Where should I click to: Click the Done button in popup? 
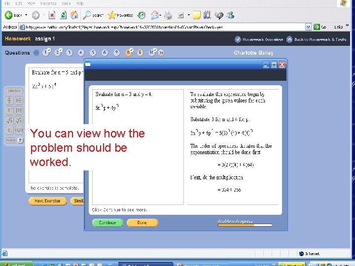(x=142, y=223)
